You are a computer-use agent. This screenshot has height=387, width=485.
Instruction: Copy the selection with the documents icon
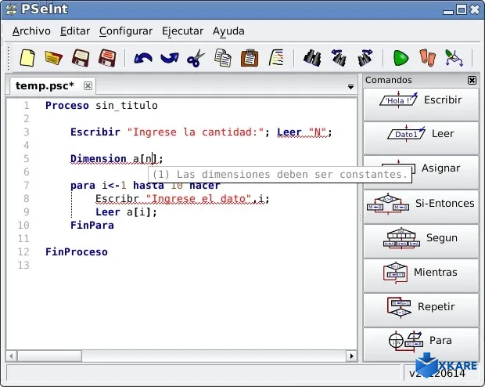(x=223, y=58)
